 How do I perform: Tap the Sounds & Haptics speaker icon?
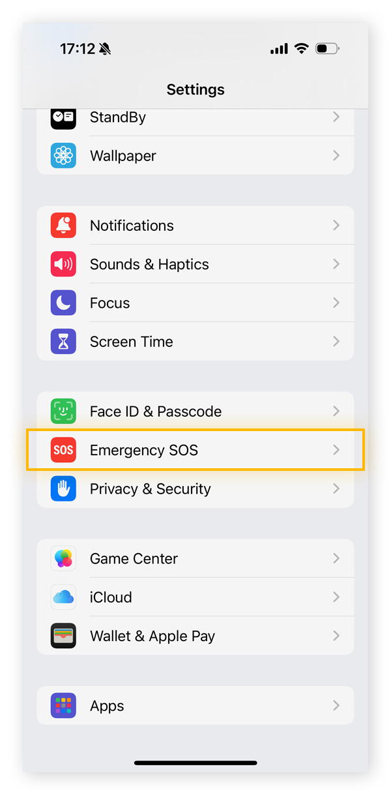point(63,263)
